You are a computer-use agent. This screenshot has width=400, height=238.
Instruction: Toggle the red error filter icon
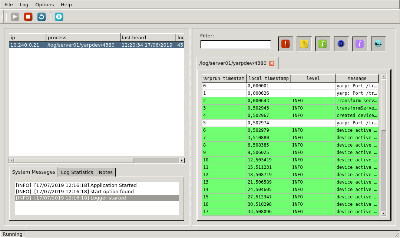[x=285, y=44]
